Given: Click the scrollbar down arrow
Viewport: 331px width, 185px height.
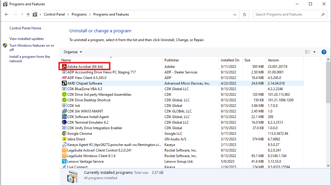Looking at the screenshot, I should 328,166.
